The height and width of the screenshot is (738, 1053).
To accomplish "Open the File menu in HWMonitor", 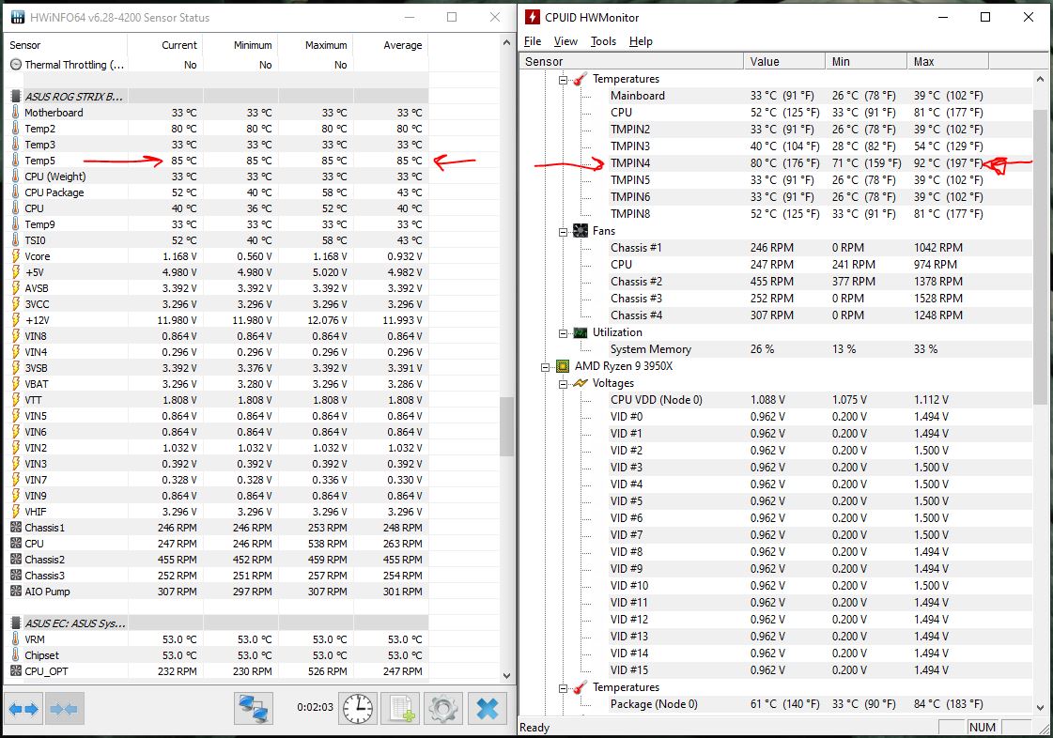I will pyautogui.click(x=533, y=41).
